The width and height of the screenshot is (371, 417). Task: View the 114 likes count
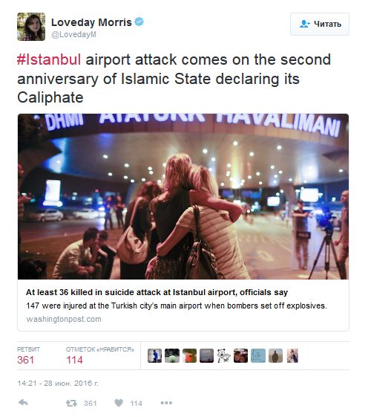pyautogui.click(x=75, y=360)
